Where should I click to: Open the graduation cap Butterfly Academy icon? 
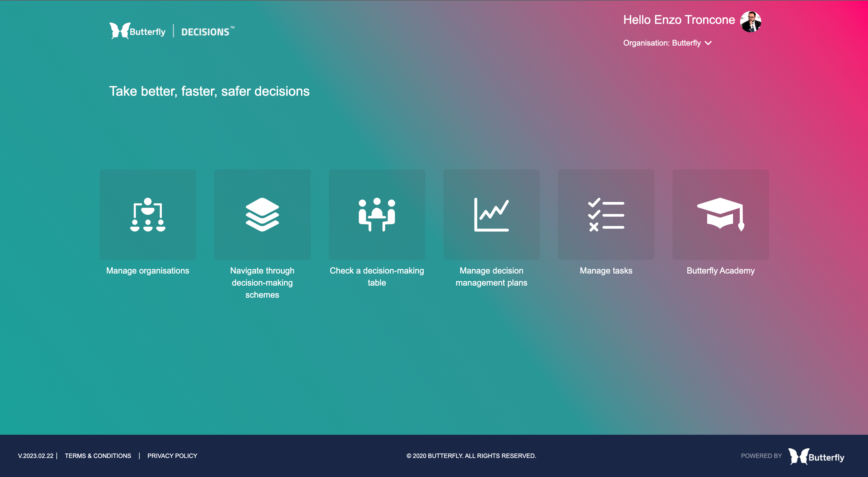(721, 215)
